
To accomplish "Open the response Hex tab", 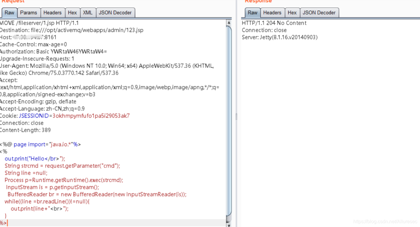I will tap(292, 13).
